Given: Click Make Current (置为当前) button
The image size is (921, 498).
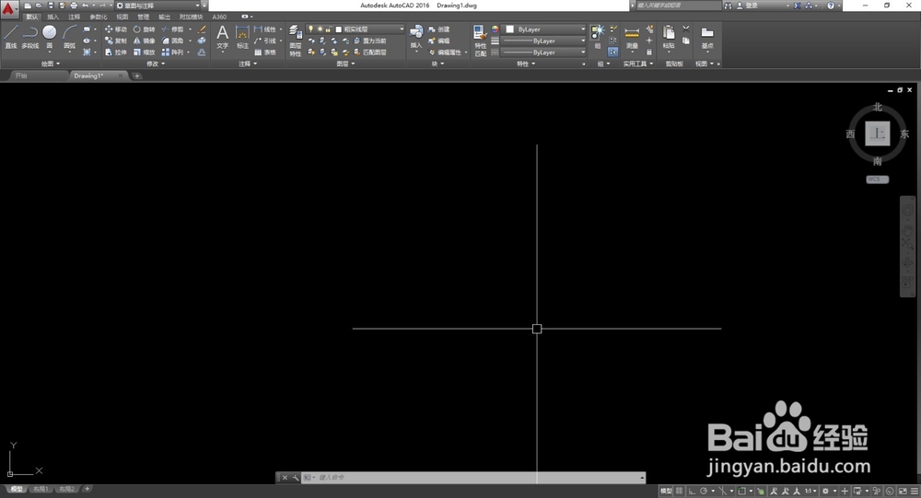Looking at the screenshot, I should (x=370, y=41).
